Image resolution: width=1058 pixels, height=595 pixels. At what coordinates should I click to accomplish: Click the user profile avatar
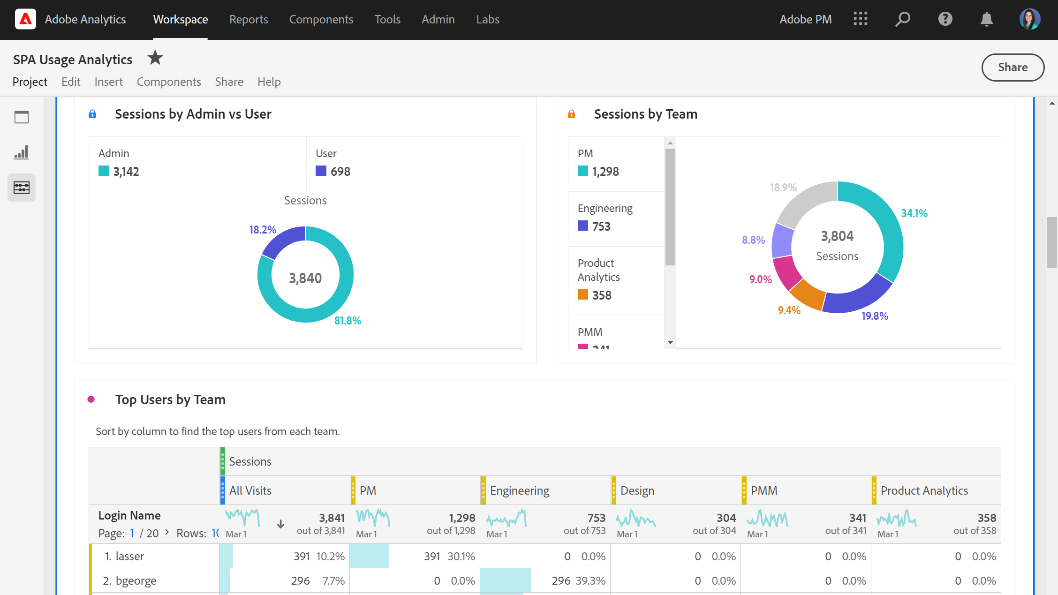pos(1029,19)
